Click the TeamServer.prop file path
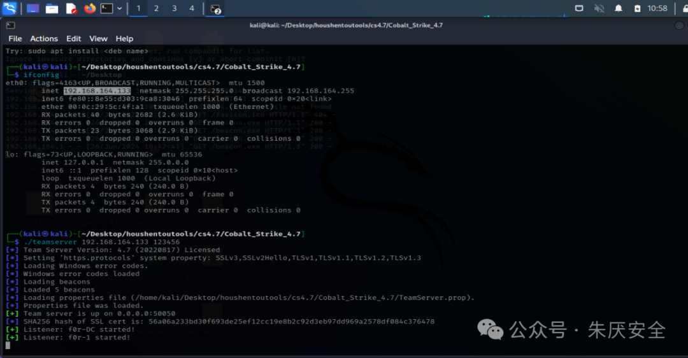 point(301,297)
